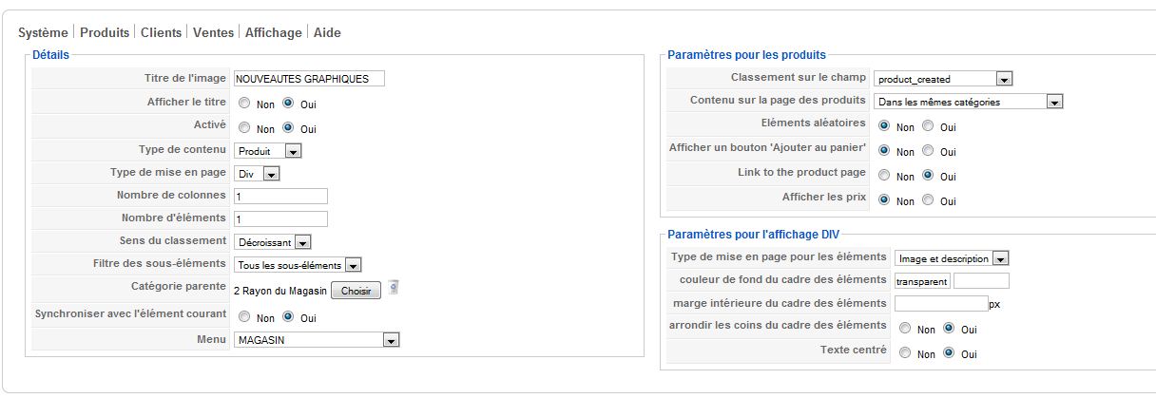Screen dimensions: 1156x398
Task: Open the Système menu
Action: point(44,32)
